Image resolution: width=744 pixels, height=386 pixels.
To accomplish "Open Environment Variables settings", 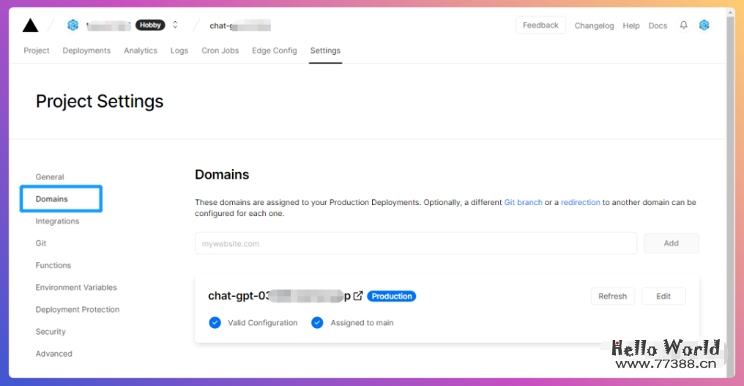I will pyautogui.click(x=76, y=288).
